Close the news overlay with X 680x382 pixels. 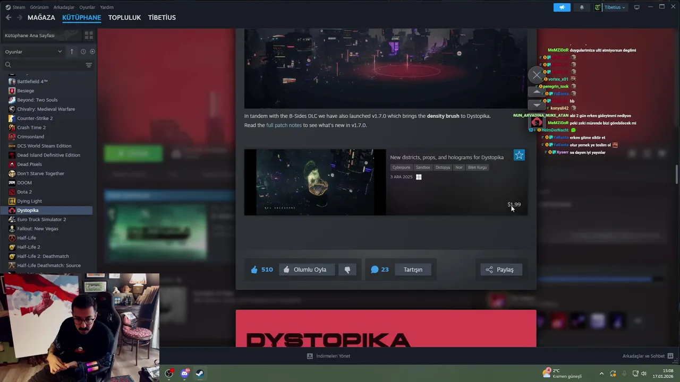pos(537,75)
